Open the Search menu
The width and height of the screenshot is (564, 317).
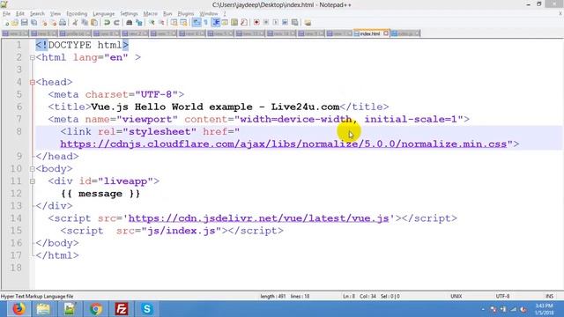(x=37, y=14)
